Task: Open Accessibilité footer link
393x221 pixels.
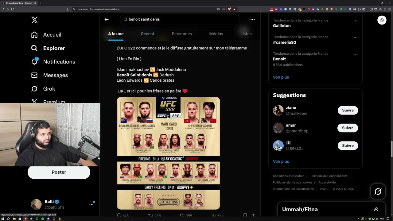Action: (x=327, y=182)
